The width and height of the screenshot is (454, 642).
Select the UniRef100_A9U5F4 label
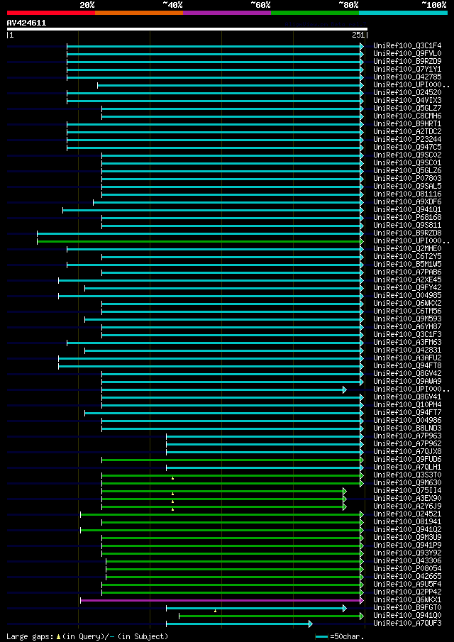pos(407,585)
